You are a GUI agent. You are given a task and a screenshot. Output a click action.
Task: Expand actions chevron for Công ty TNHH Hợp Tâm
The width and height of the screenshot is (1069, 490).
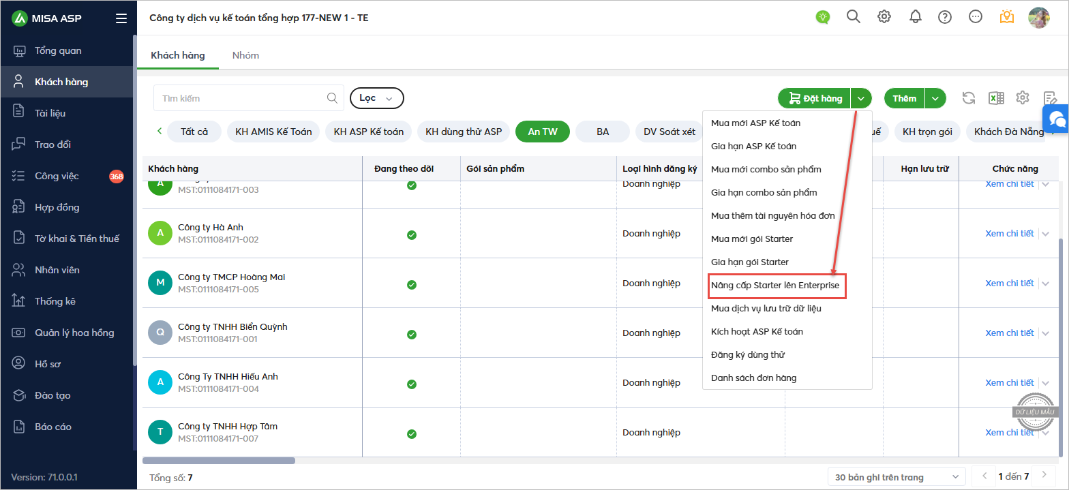(x=1046, y=433)
